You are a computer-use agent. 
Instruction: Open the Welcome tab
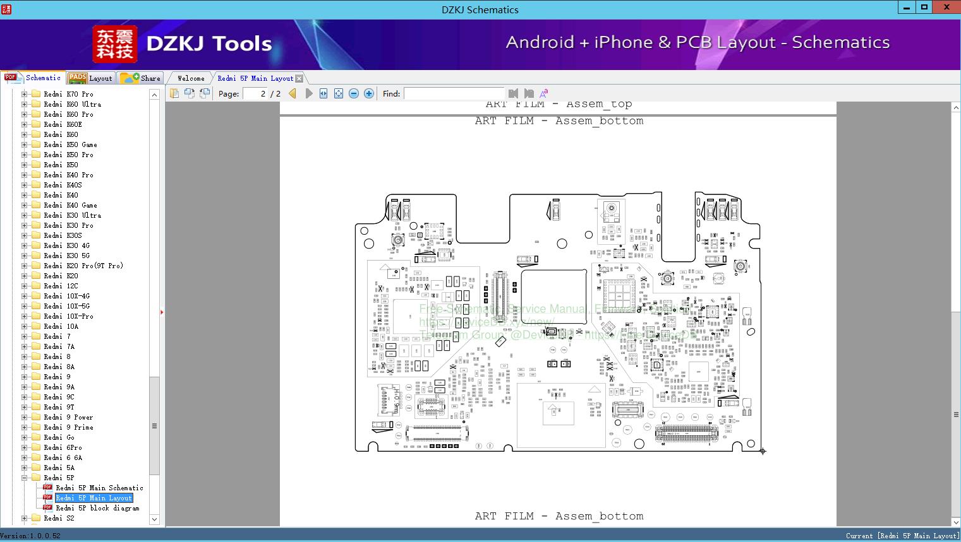[191, 78]
